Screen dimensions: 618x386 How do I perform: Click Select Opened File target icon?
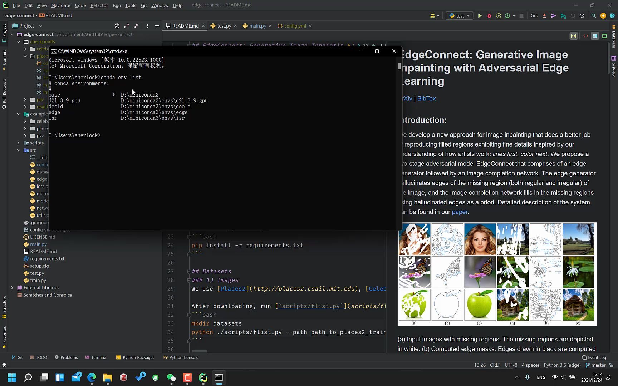tap(117, 26)
